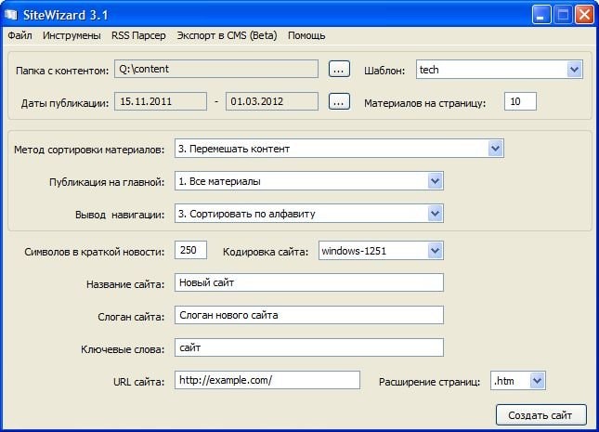
Task: Expand the Шаблон template dropdown
Action: click(573, 70)
